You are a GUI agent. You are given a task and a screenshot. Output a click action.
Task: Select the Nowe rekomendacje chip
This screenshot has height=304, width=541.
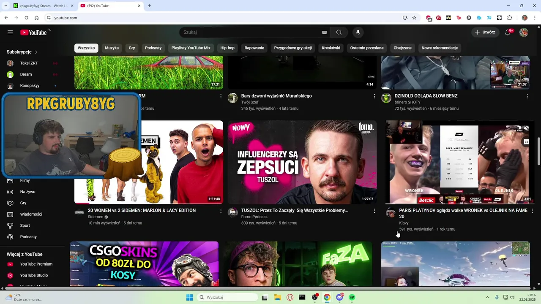coord(440,48)
